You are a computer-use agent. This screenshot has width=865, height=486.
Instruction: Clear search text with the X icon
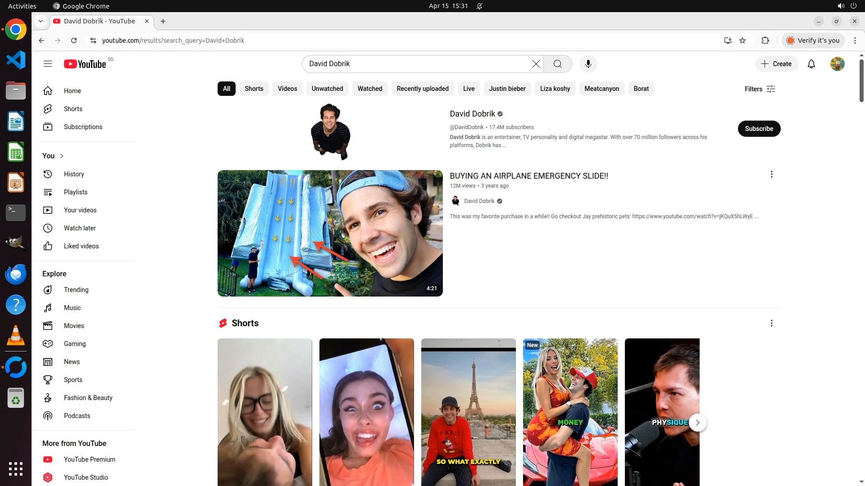point(536,64)
